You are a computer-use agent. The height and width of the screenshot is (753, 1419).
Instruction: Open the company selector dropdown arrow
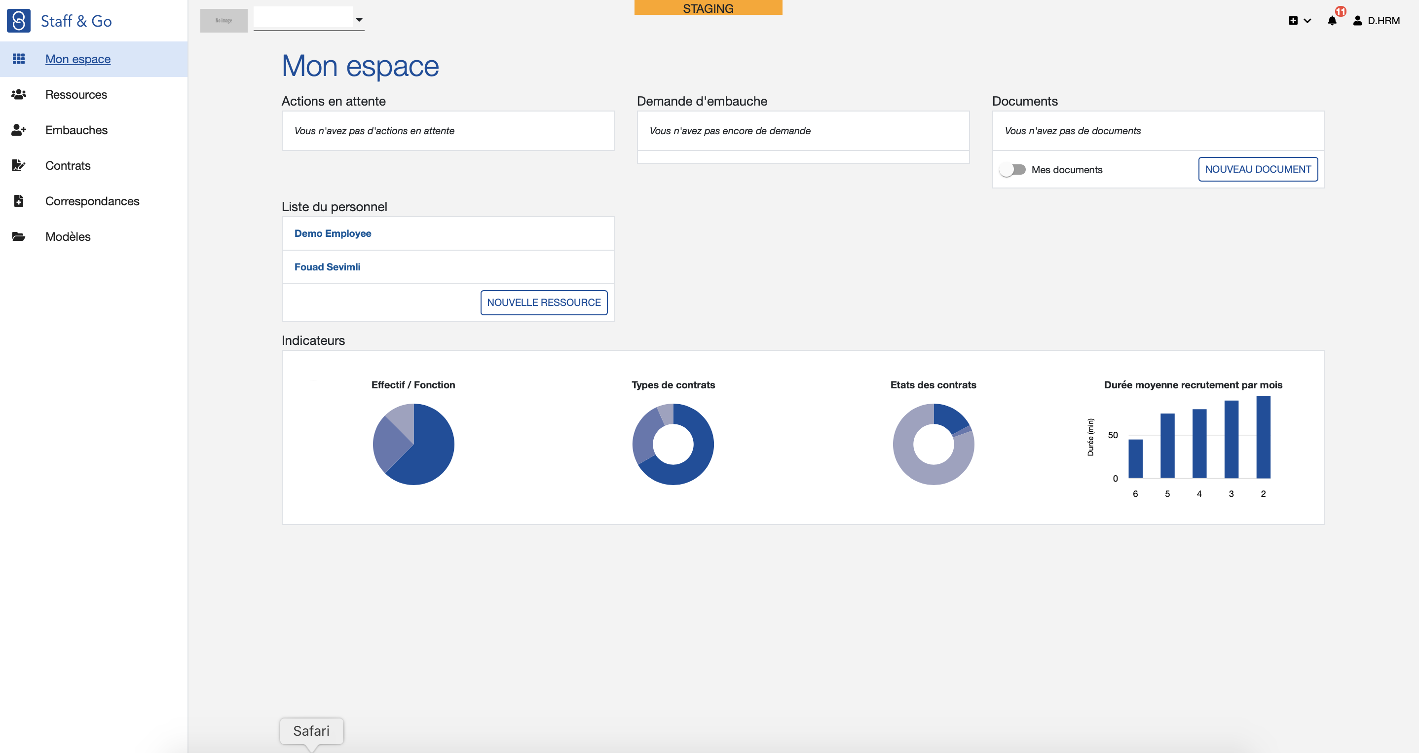(359, 20)
